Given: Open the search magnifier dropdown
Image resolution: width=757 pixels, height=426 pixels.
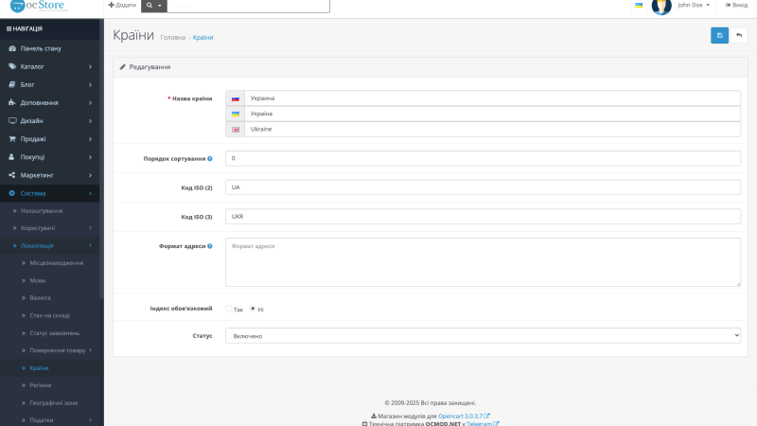Looking at the screenshot, I should pyautogui.click(x=154, y=6).
